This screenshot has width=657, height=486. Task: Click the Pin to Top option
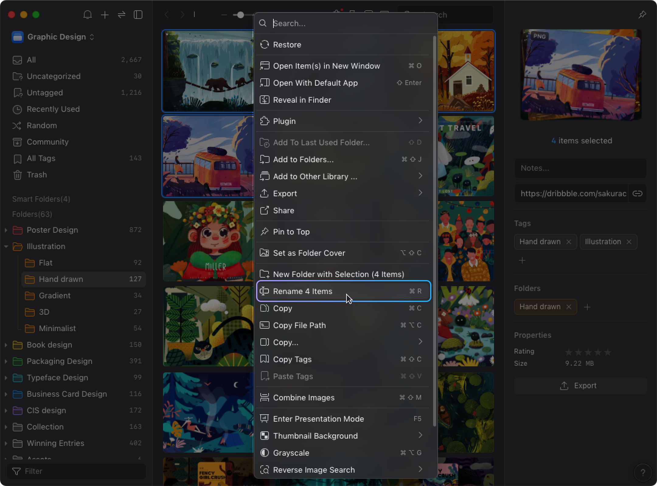291,231
